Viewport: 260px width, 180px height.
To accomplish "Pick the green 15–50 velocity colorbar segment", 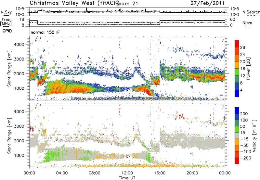I will click(237, 129).
